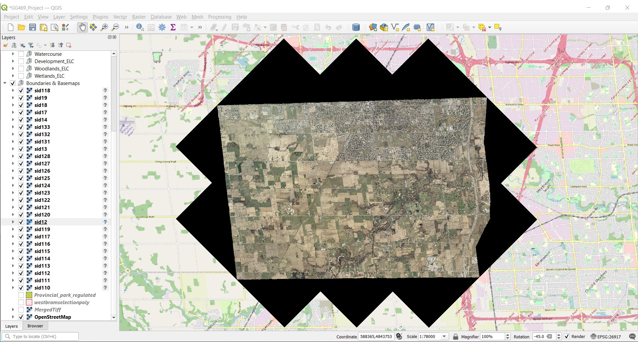Click the Processing Toolbox gear icon
The image size is (638, 342).
click(162, 27)
